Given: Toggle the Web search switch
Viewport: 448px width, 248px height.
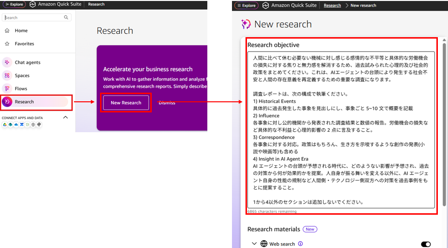Looking at the screenshot, I should coord(426,244).
